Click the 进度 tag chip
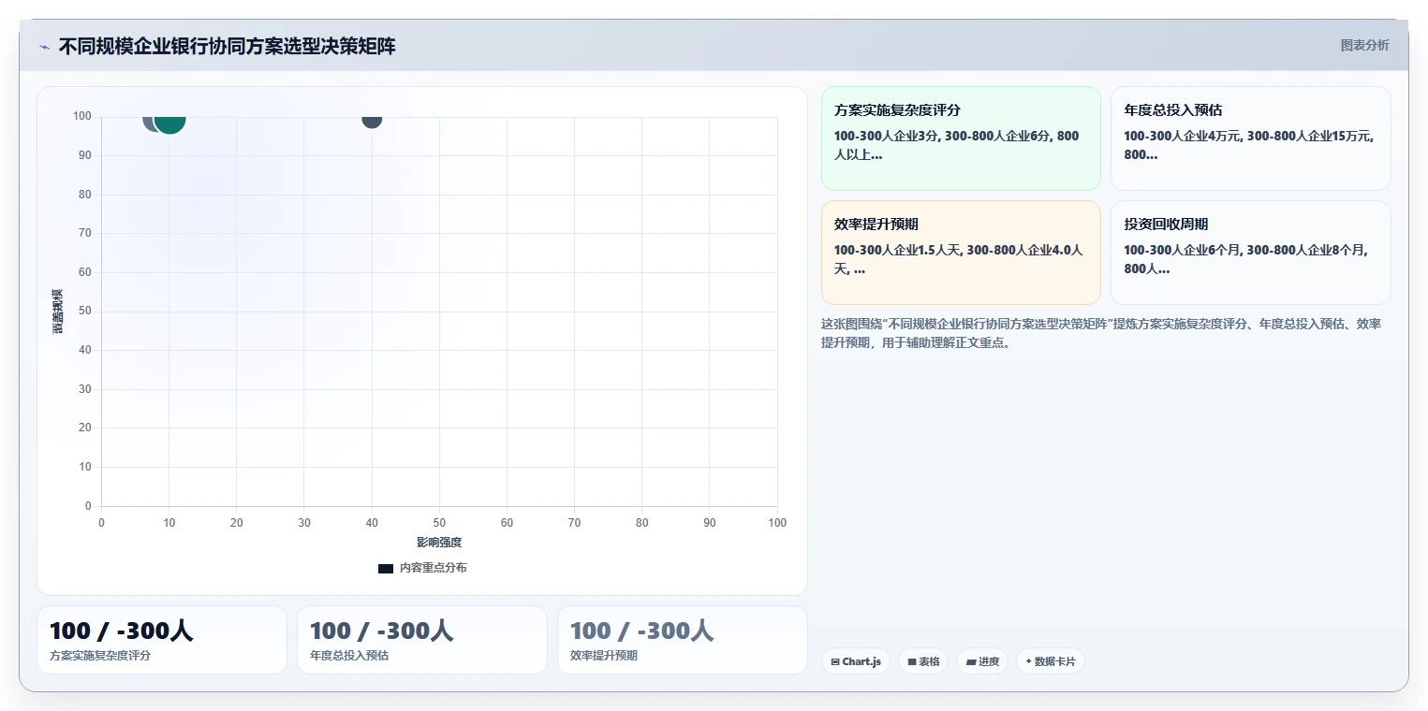 (x=982, y=661)
